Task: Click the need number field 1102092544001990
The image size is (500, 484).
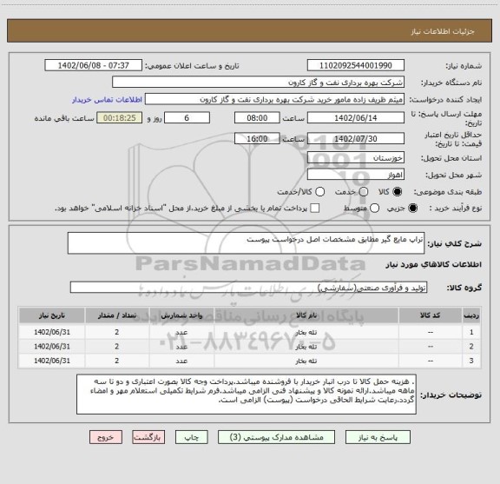Action: tap(356, 65)
